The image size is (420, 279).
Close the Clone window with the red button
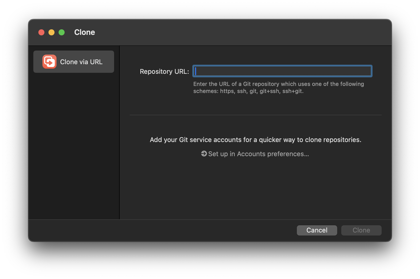[41, 32]
